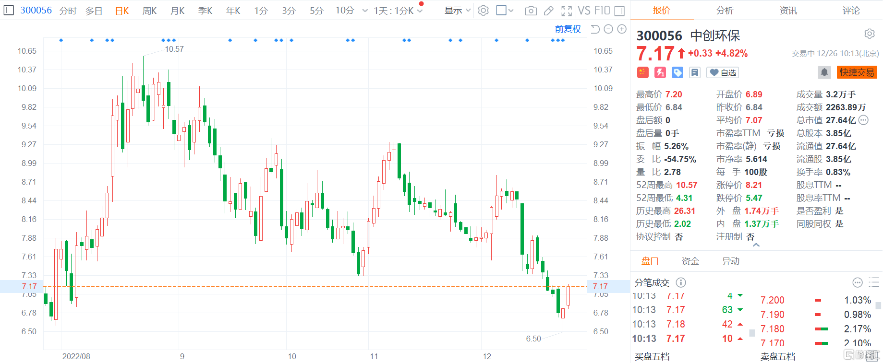Open the 1天:1分K dropdown

click(399, 11)
